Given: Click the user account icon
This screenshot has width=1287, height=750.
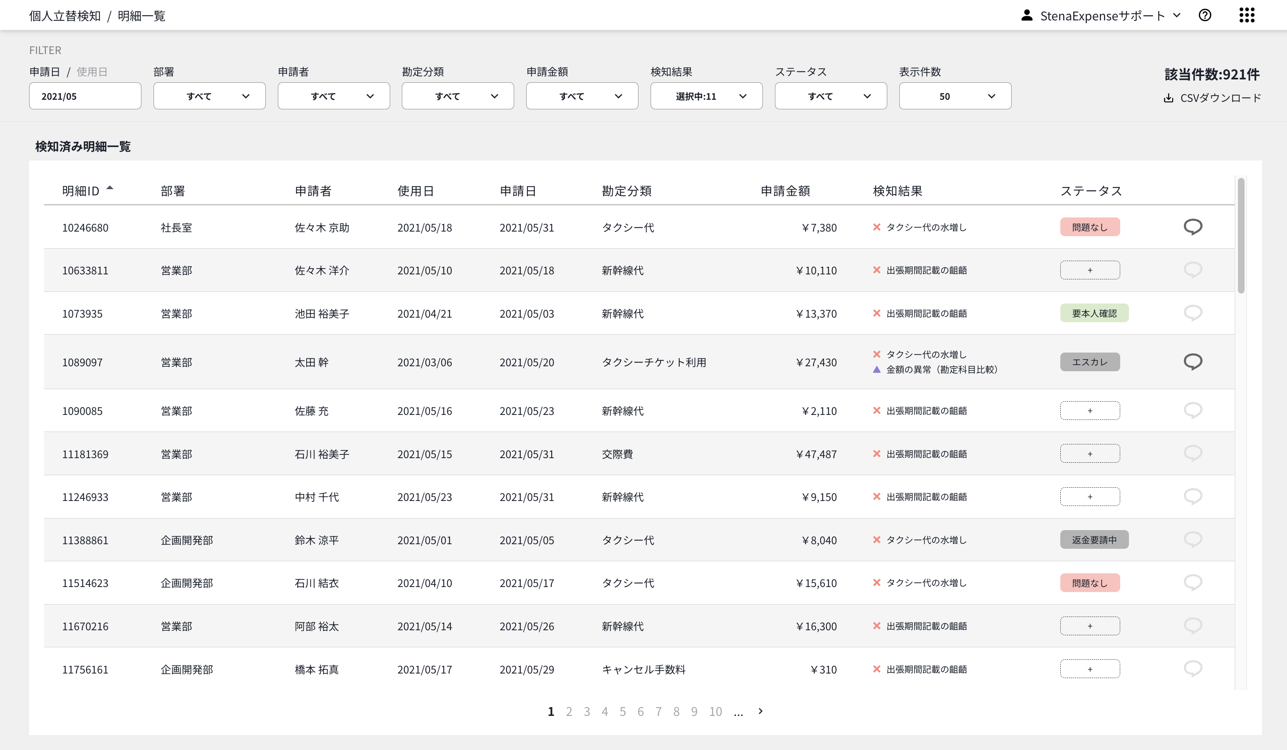Looking at the screenshot, I should [1027, 15].
